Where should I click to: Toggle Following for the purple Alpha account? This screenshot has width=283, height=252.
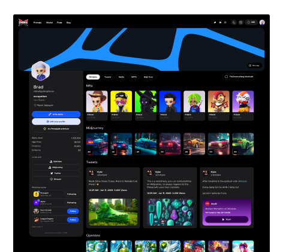71,203
